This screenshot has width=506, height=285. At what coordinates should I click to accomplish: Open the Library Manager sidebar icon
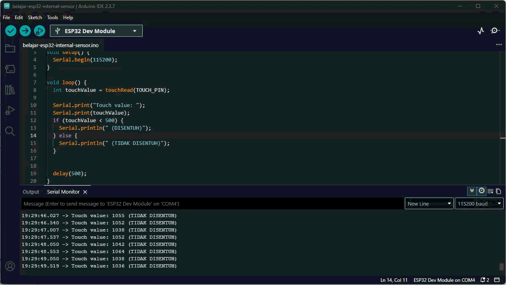coord(10,90)
